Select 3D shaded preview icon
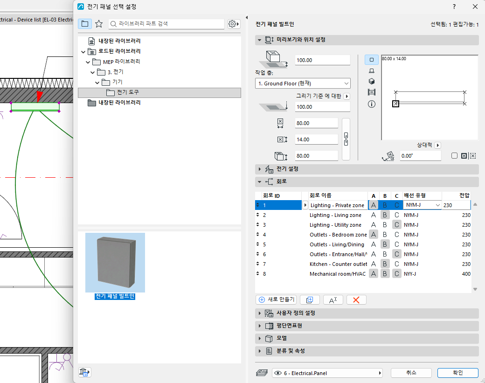 point(372,81)
